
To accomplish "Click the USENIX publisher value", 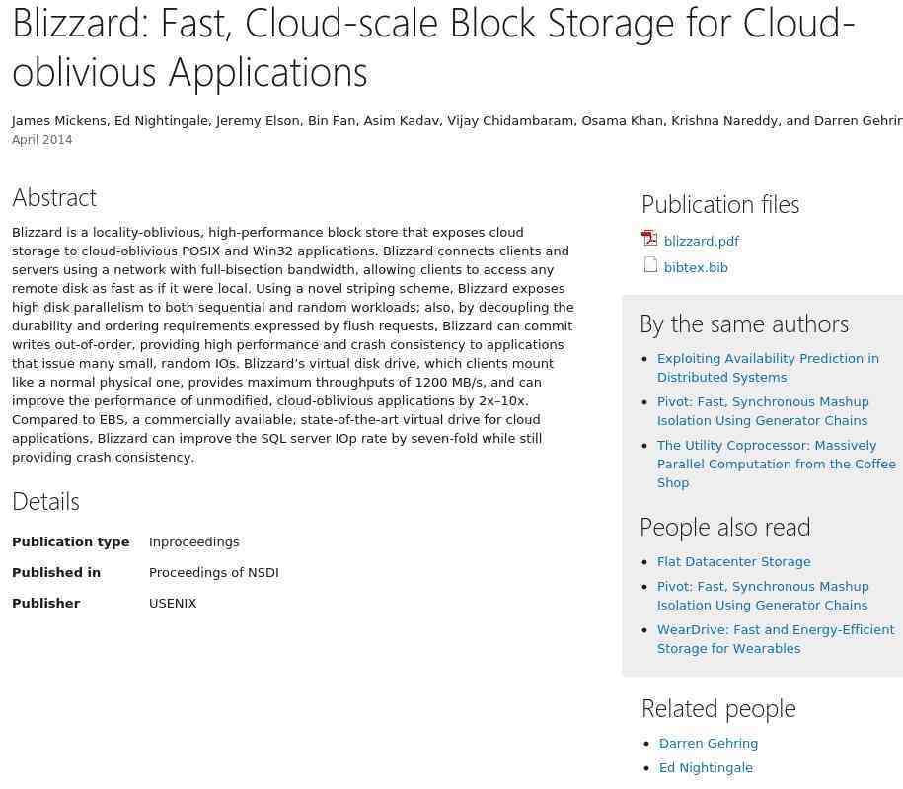I will pos(173,603).
